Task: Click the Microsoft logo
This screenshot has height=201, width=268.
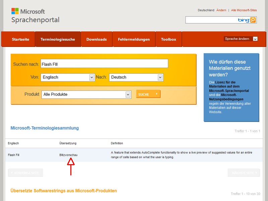Action: click(28, 11)
